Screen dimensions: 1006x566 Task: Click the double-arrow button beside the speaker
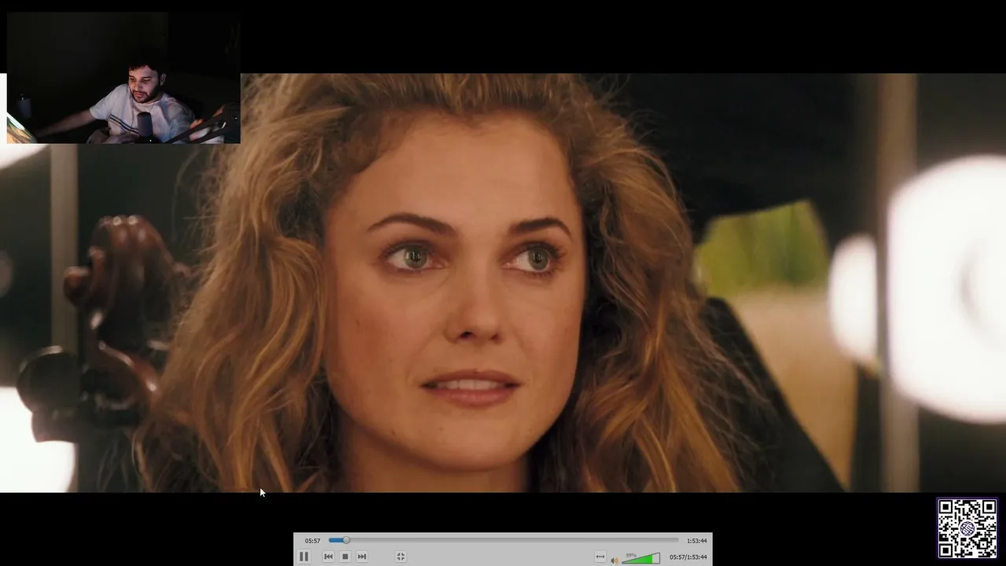600,557
